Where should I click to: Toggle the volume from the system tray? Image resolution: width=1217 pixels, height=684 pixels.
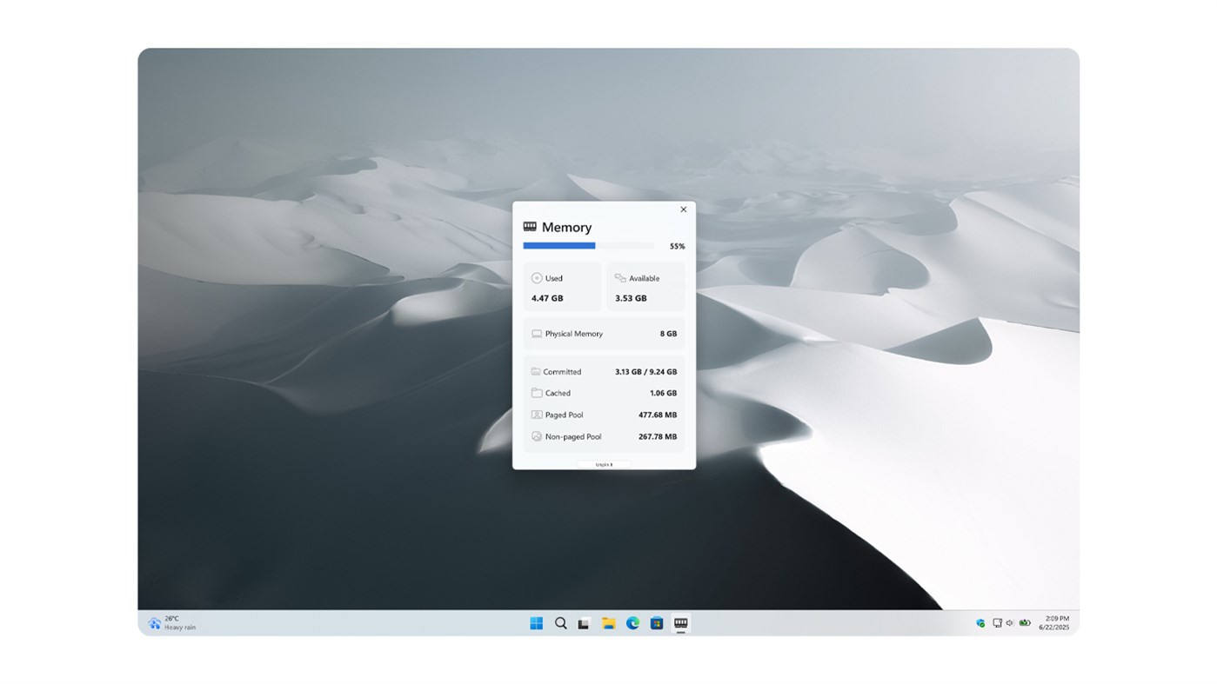[1009, 622]
